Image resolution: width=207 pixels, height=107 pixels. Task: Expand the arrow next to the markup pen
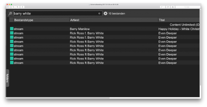click(x=164, y=7)
